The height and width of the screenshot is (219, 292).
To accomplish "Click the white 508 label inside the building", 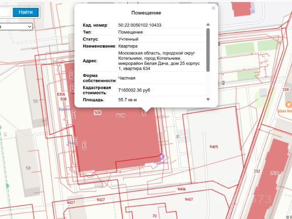I will [x=98, y=113].
